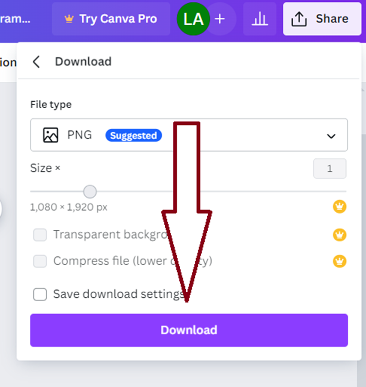Click Try Canva Pro button
The image size is (366, 387).
[x=111, y=19]
